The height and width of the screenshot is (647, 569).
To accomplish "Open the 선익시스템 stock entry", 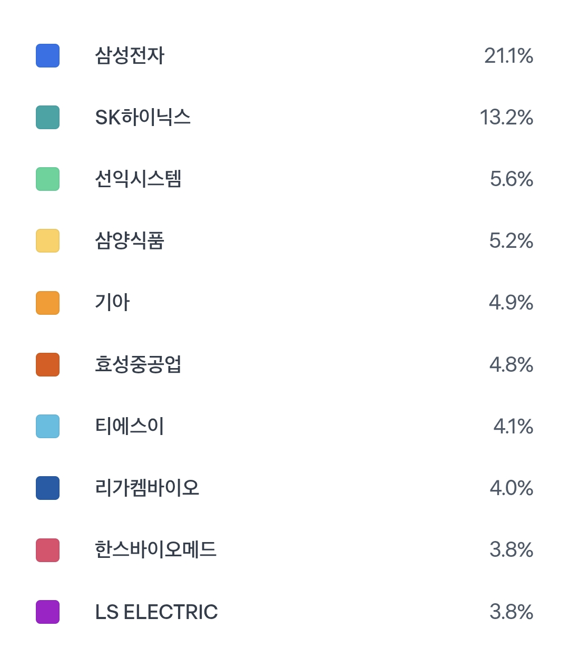I will tap(138, 179).
